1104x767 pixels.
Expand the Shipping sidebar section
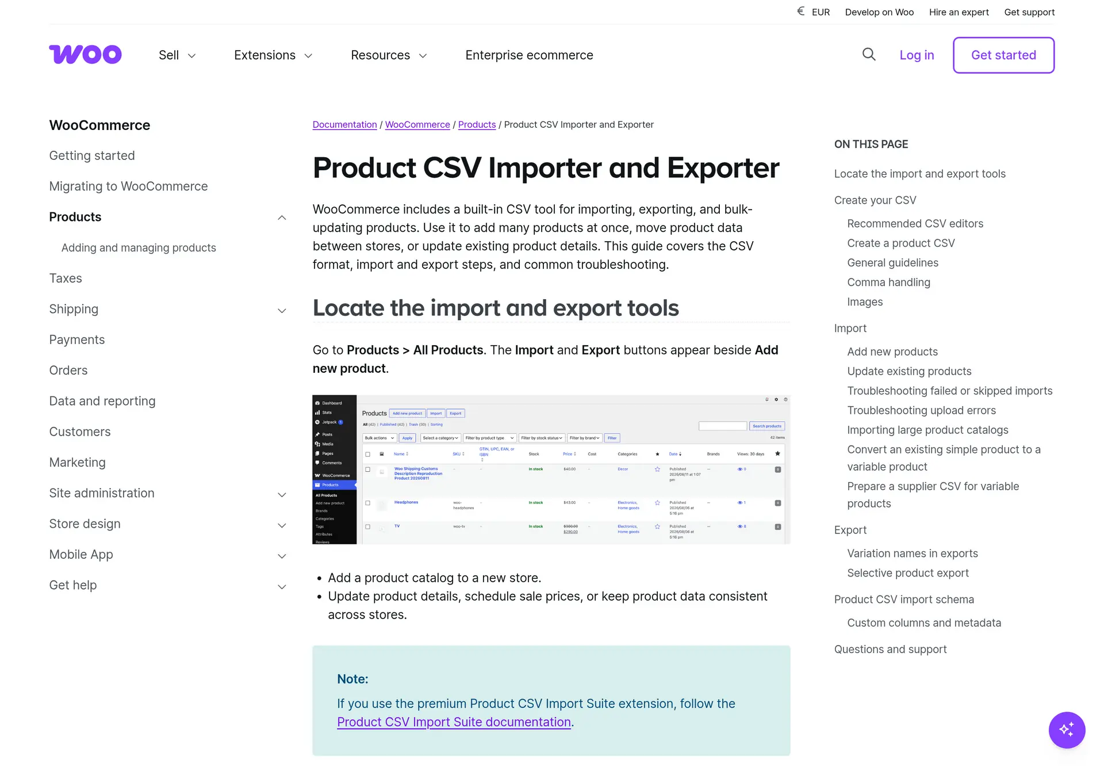coord(282,310)
